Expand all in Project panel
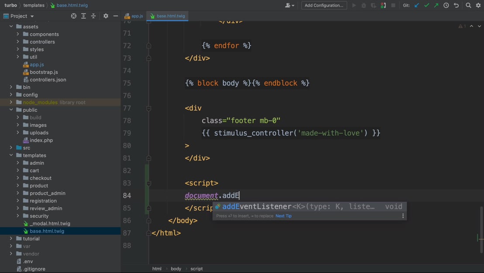 pyautogui.click(x=83, y=16)
